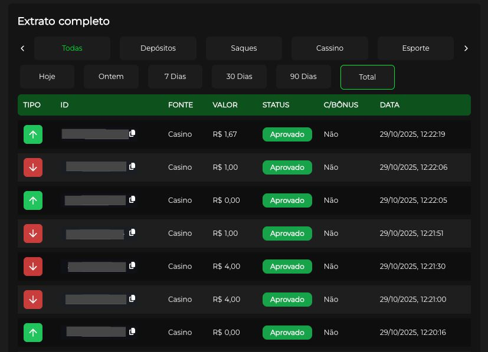488x352 pixels.
Task: Copy ID of the R$ 1,67 transaction
Action: 132,134
